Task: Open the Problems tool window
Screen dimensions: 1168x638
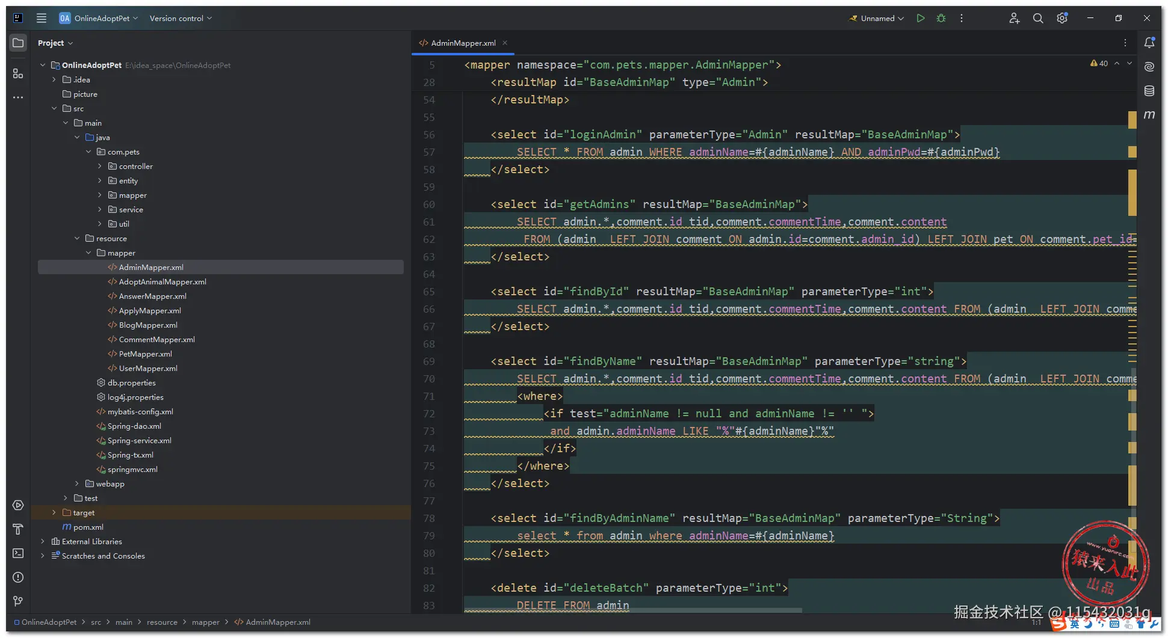Action: click(18, 577)
